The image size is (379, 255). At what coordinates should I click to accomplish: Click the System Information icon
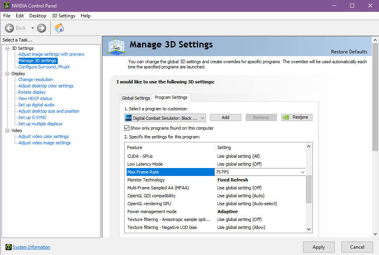[x=9, y=247]
